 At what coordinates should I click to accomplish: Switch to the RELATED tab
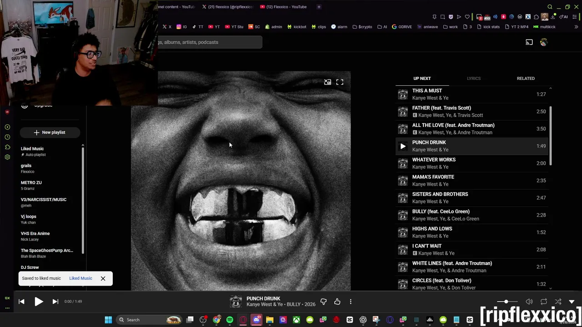click(526, 79)
